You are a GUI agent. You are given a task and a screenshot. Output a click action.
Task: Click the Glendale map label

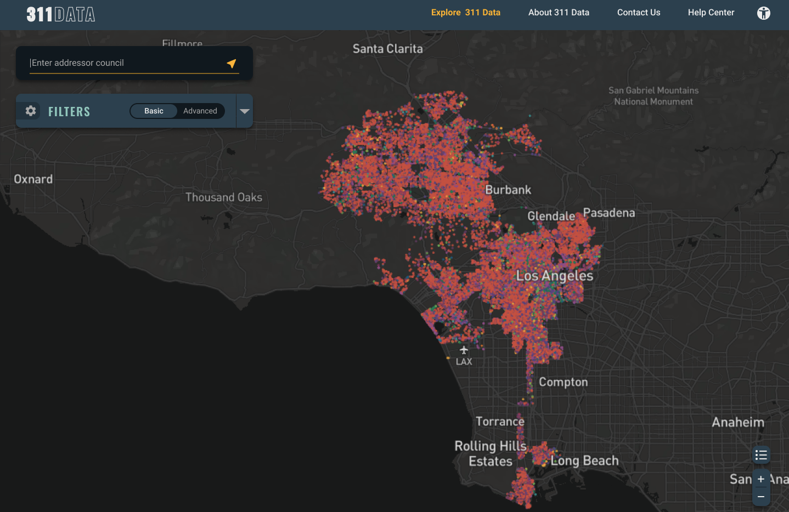tap(551, 216)
